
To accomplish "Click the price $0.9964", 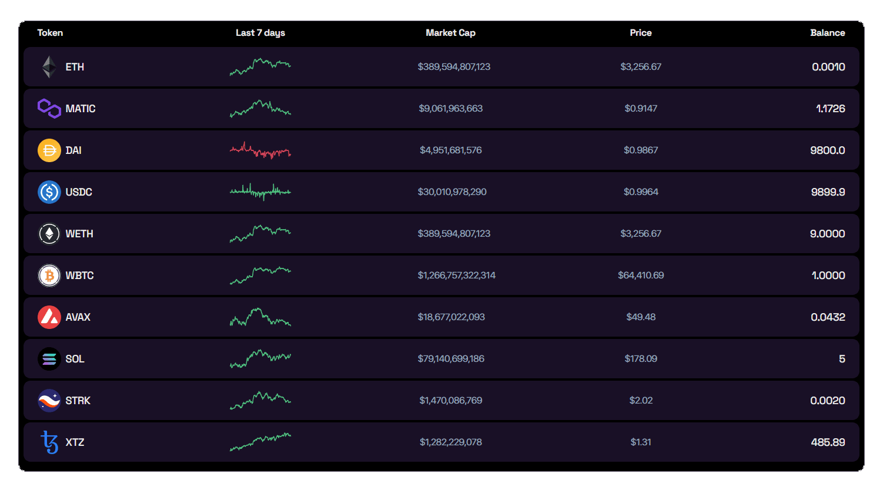I will coord(641,192).
